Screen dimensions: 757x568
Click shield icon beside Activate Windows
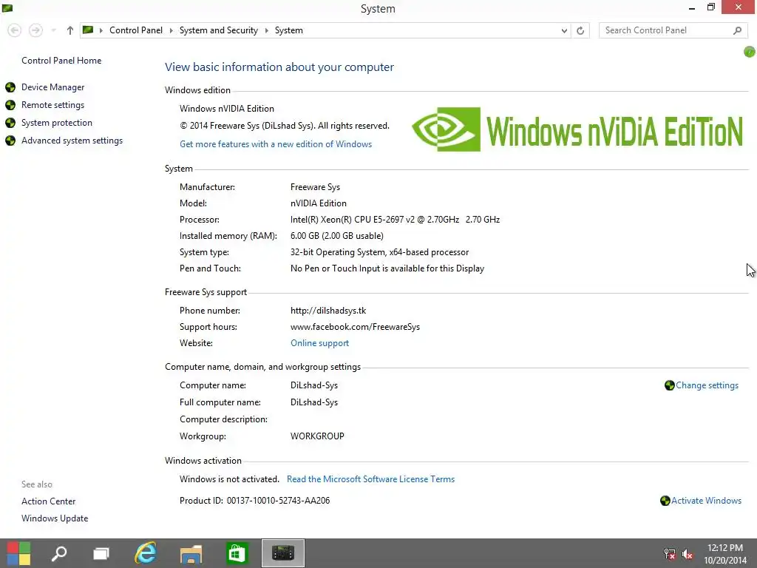(x=665, y=501)
